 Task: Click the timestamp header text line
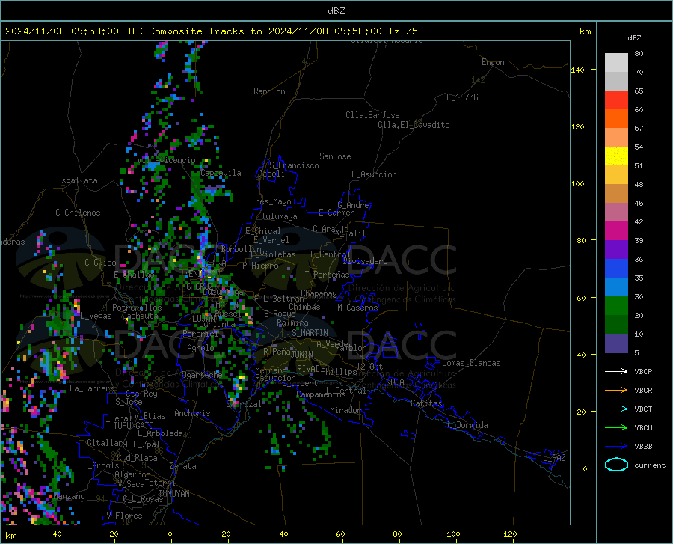point(211,31)
